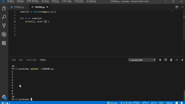Add a new terminal with plus icon

click(x=160, y=60)
